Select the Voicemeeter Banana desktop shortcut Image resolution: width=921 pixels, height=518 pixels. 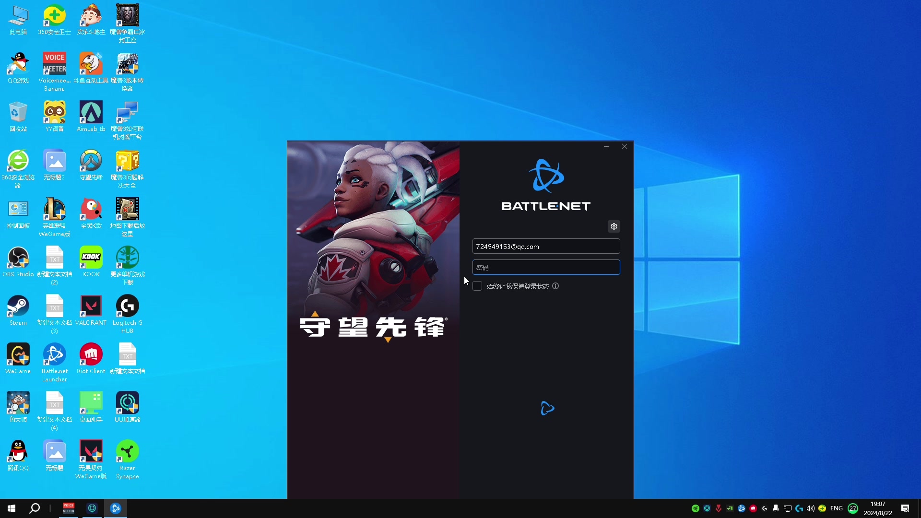pos(55,72)
